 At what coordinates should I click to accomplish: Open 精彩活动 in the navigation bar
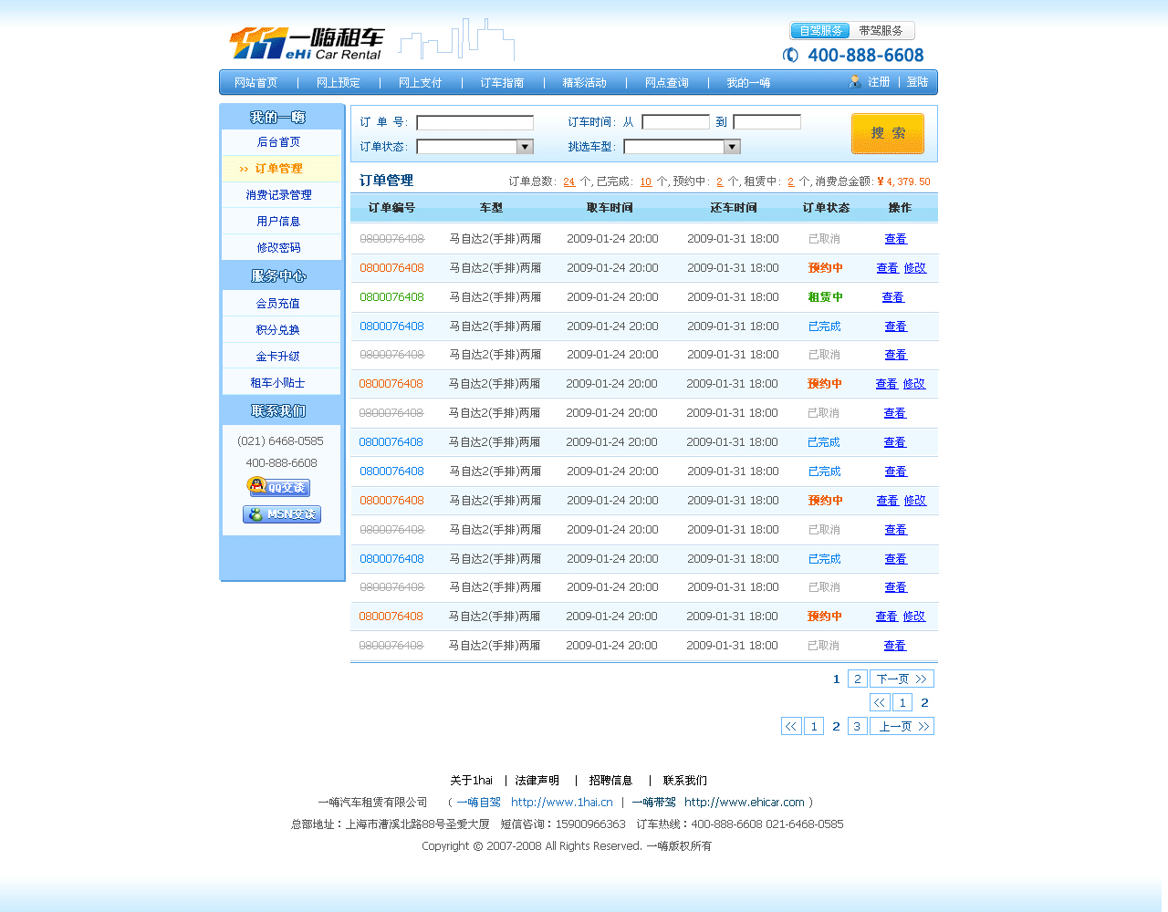coord(584,83)
